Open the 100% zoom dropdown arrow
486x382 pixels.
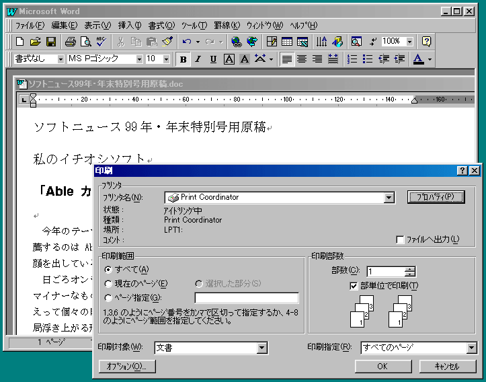(x=410, y=42)
